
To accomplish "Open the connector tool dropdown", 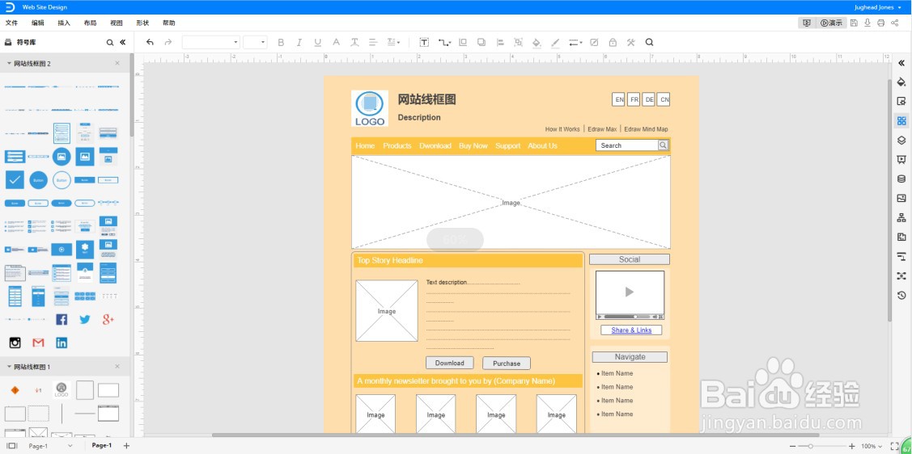I will click(445, 42).
